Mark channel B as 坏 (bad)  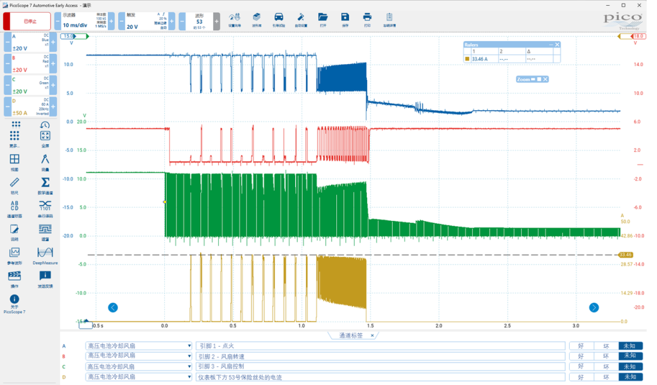(606, 356)
